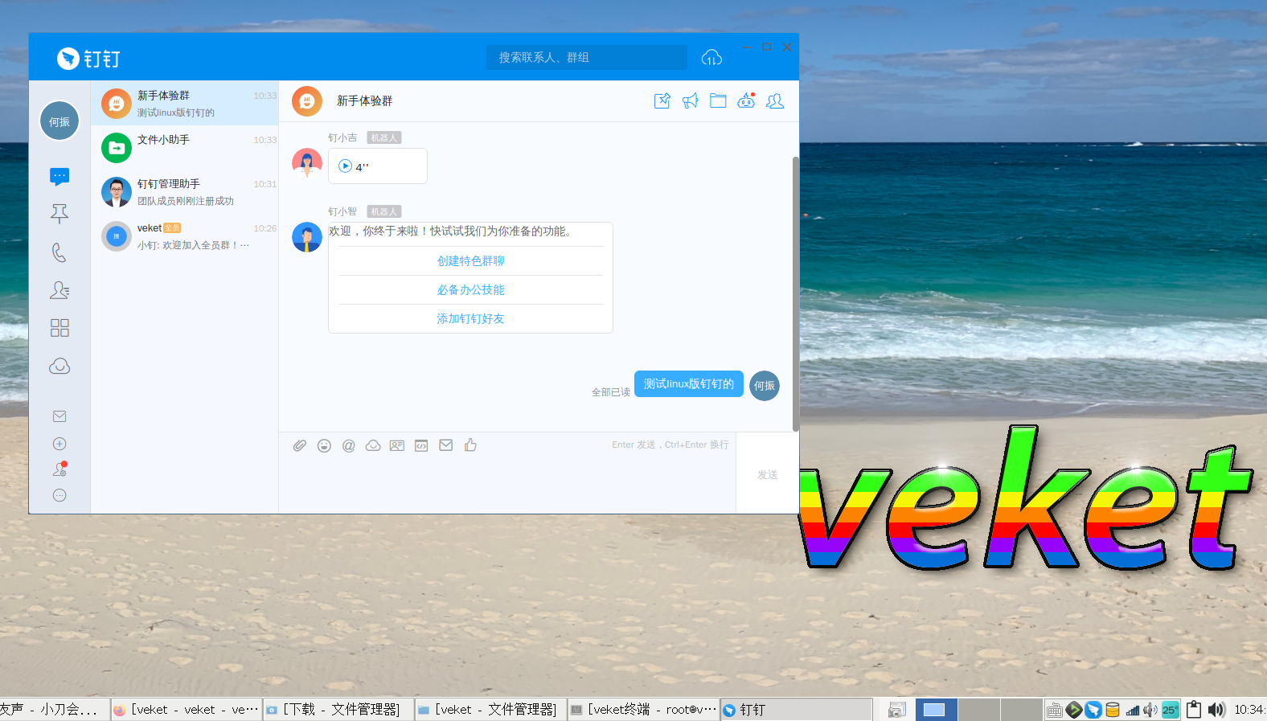Open the 文件小助手 conversation
The width and height of the screenshot is (1267, 721).
[x=185, y=147]
